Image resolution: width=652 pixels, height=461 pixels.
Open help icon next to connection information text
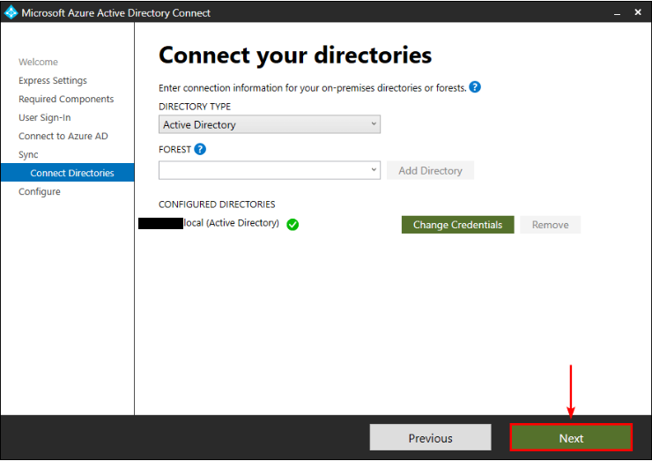(x=475, y=87)
